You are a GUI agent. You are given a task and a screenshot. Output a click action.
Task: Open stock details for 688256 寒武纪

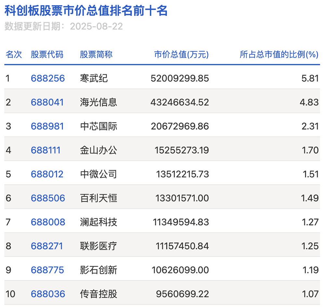pos(47,78)
